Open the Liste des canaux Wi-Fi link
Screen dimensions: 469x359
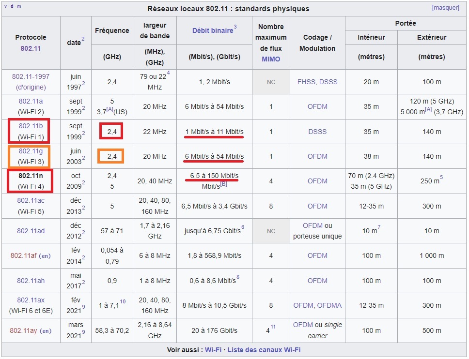click(264, 350)
